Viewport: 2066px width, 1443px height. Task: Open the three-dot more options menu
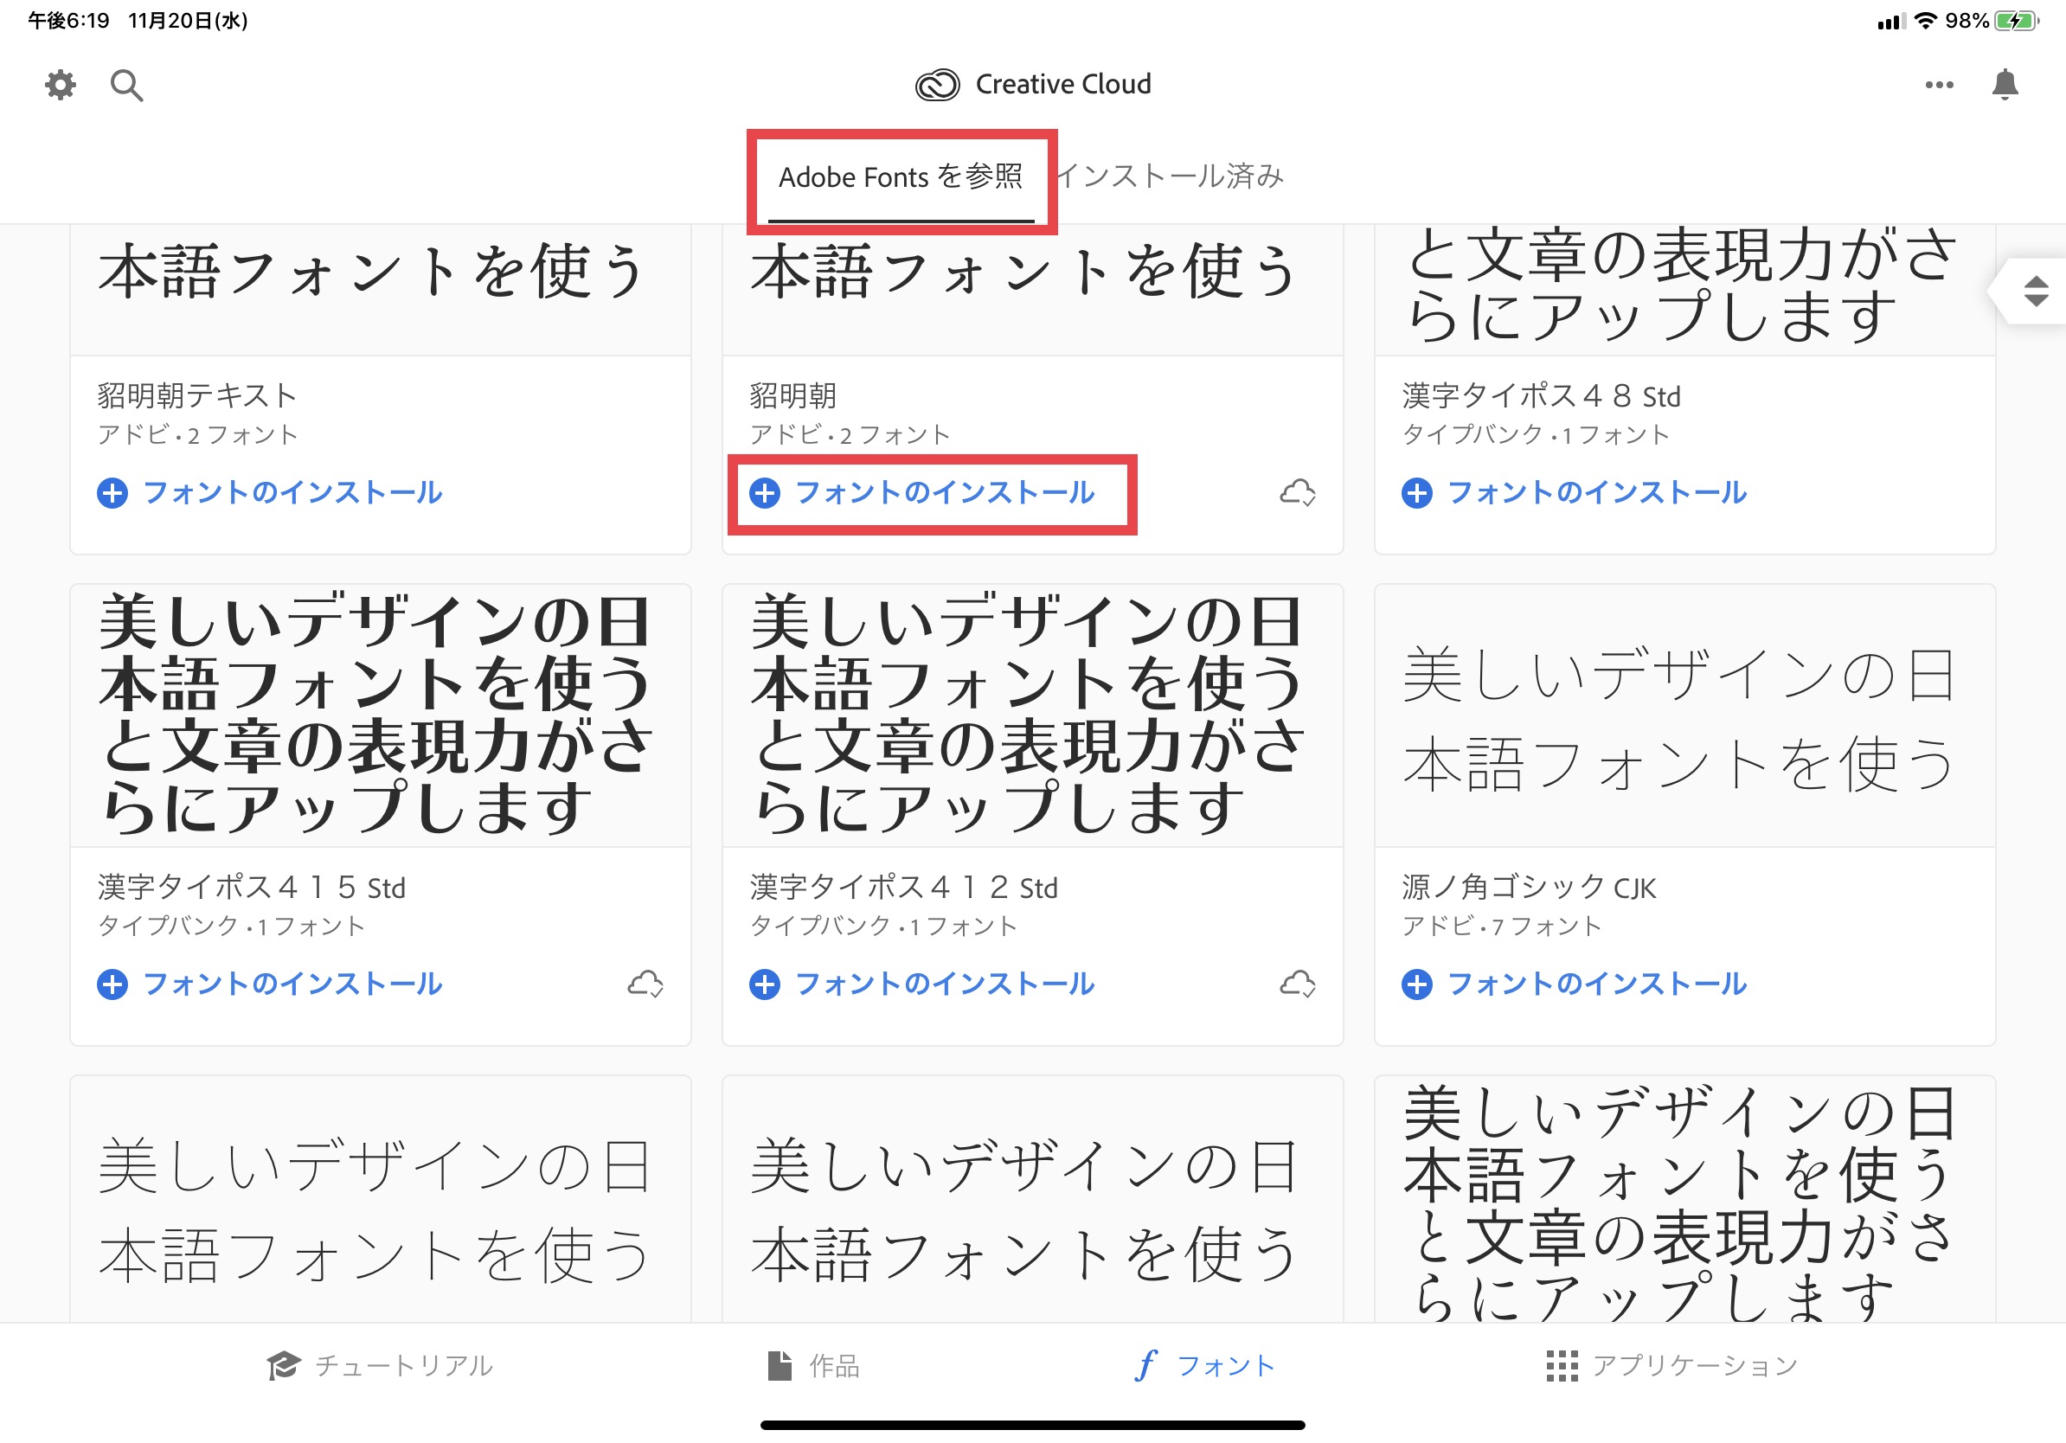tap(1938, 86)
